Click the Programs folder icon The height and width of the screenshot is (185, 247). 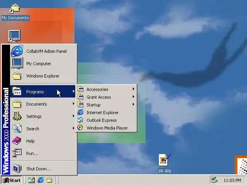17,91
